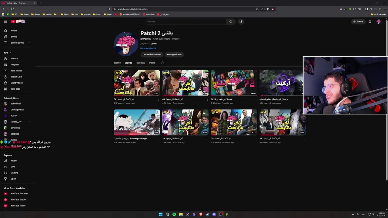Switch to the Playlists tab

(140, 63)
